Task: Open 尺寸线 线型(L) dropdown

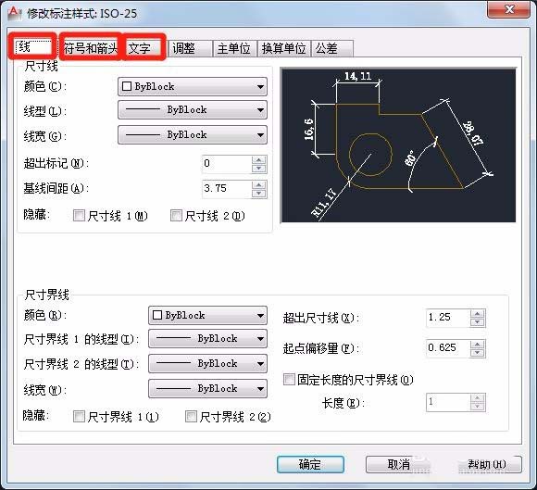Action: [193, 109]
